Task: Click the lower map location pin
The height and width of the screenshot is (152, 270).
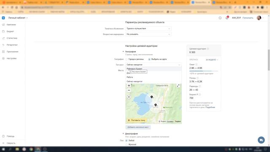Action: coord(156,105)
